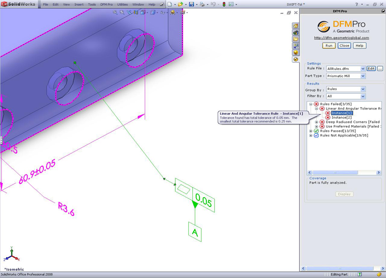Expand the Rules Not Applicable[19/35] node

tap(311, 135)
